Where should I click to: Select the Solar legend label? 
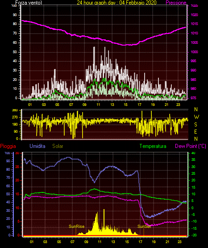click(x=58, y=146)
